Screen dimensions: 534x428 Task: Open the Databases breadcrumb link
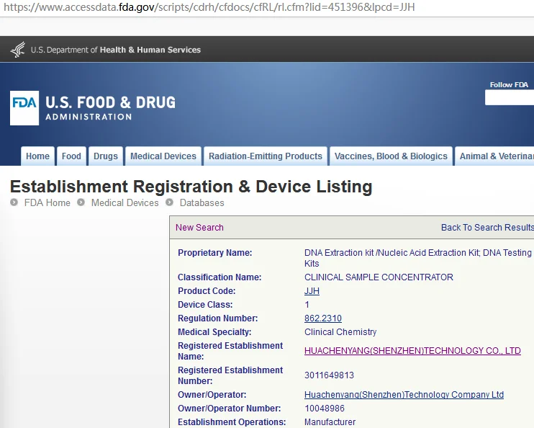point(202,203)
